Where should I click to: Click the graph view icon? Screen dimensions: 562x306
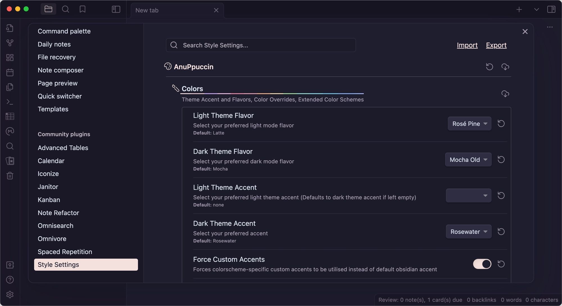pyautogui.click(x=10, y=43)
